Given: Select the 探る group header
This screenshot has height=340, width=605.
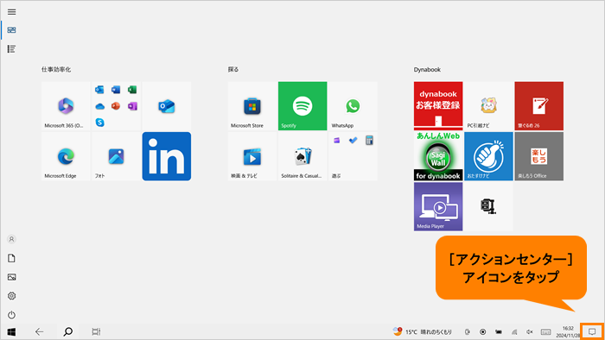Looking at the screenshot, I should (233, 69).
